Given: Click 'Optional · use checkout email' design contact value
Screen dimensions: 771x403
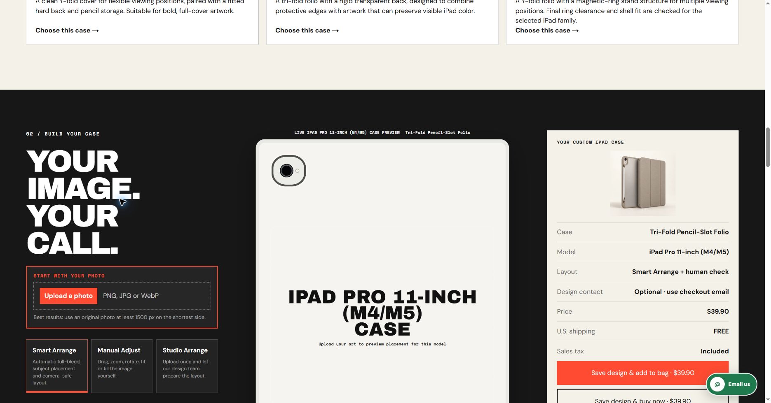Looking at the screenshot, I should (x=681, y=292).
